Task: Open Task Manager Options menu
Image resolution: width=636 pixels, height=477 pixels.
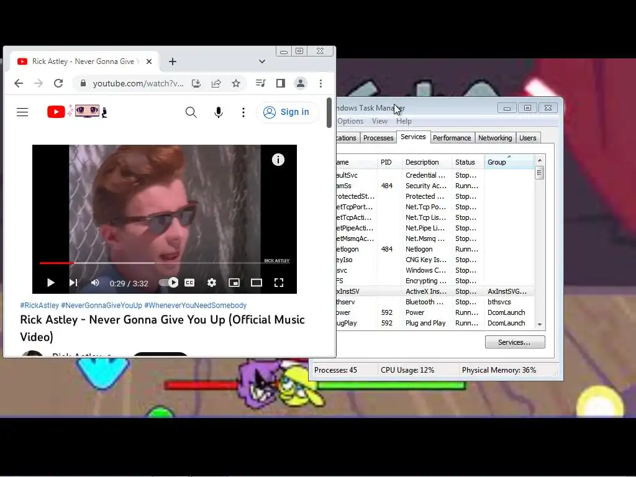Action: point(350,121)
